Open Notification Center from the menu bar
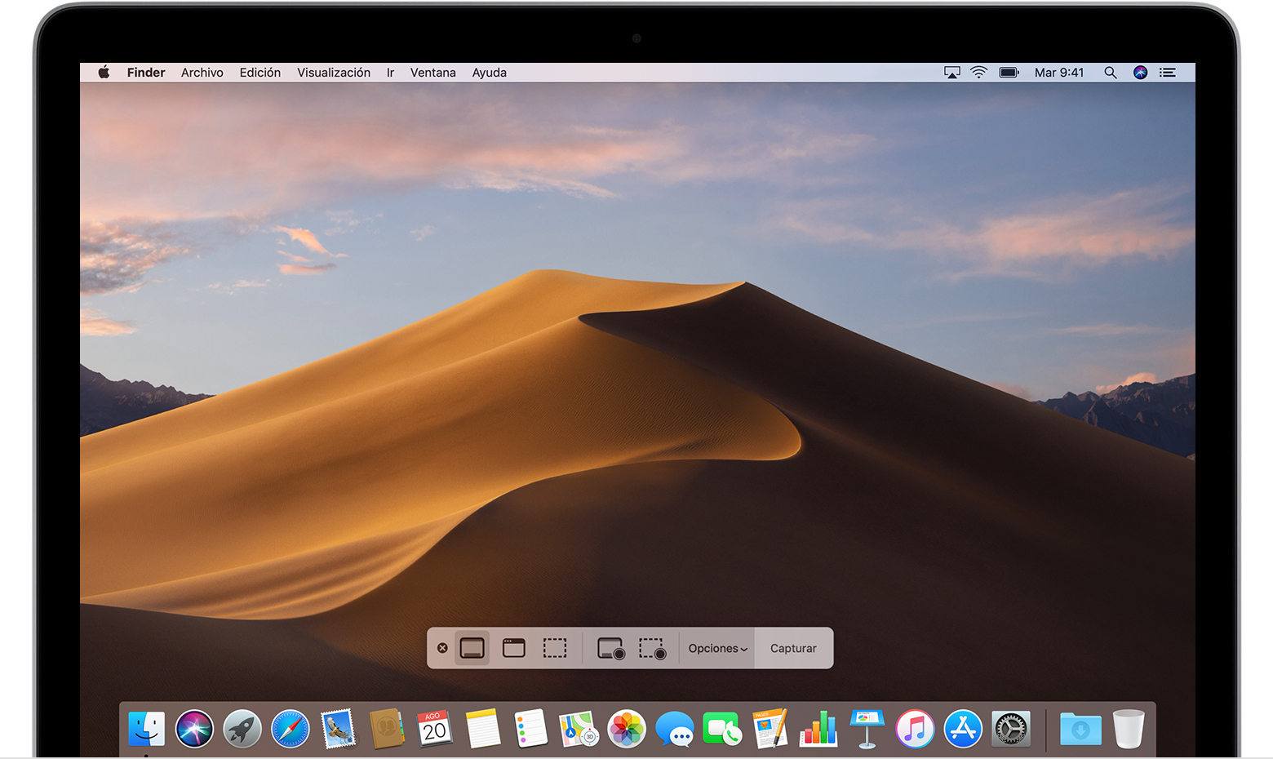 coord(1167,73)
